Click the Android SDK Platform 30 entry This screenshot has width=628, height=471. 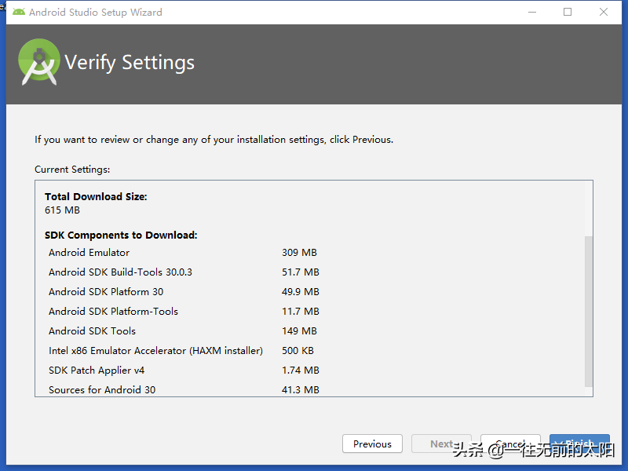(106, 292)
